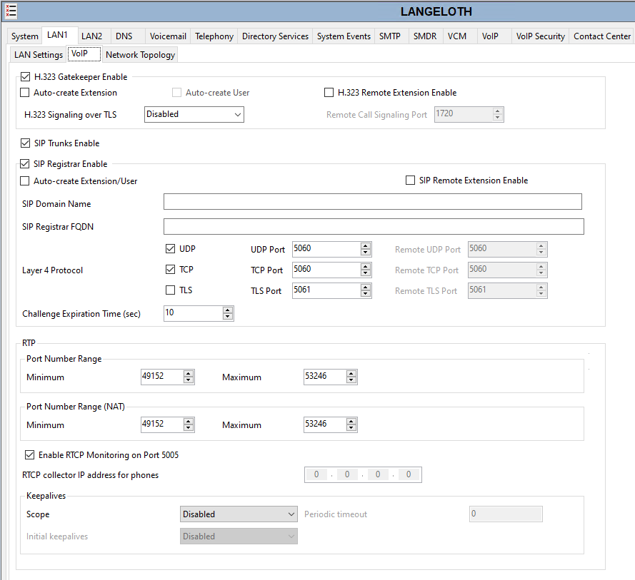Click the TLS Port value field

tap(326, 290)
